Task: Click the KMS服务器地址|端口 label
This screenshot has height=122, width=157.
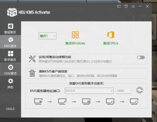Action: pos(45,91)
